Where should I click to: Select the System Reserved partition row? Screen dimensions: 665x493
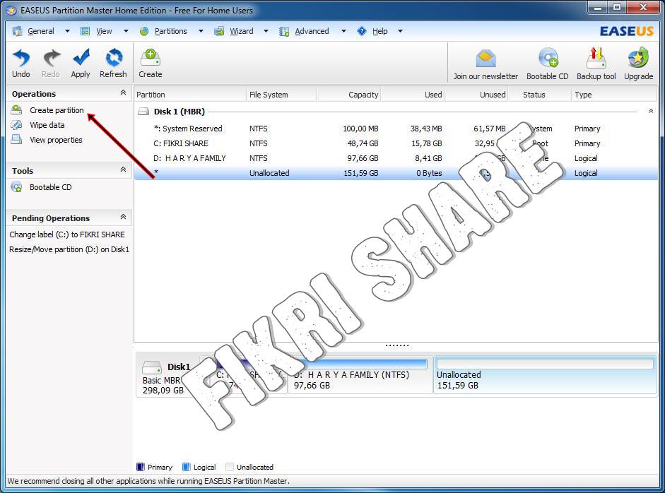click(x=396, y=129)
